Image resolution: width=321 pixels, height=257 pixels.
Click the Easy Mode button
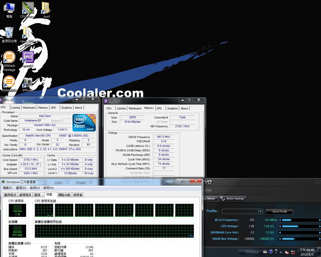coord(211,199)
